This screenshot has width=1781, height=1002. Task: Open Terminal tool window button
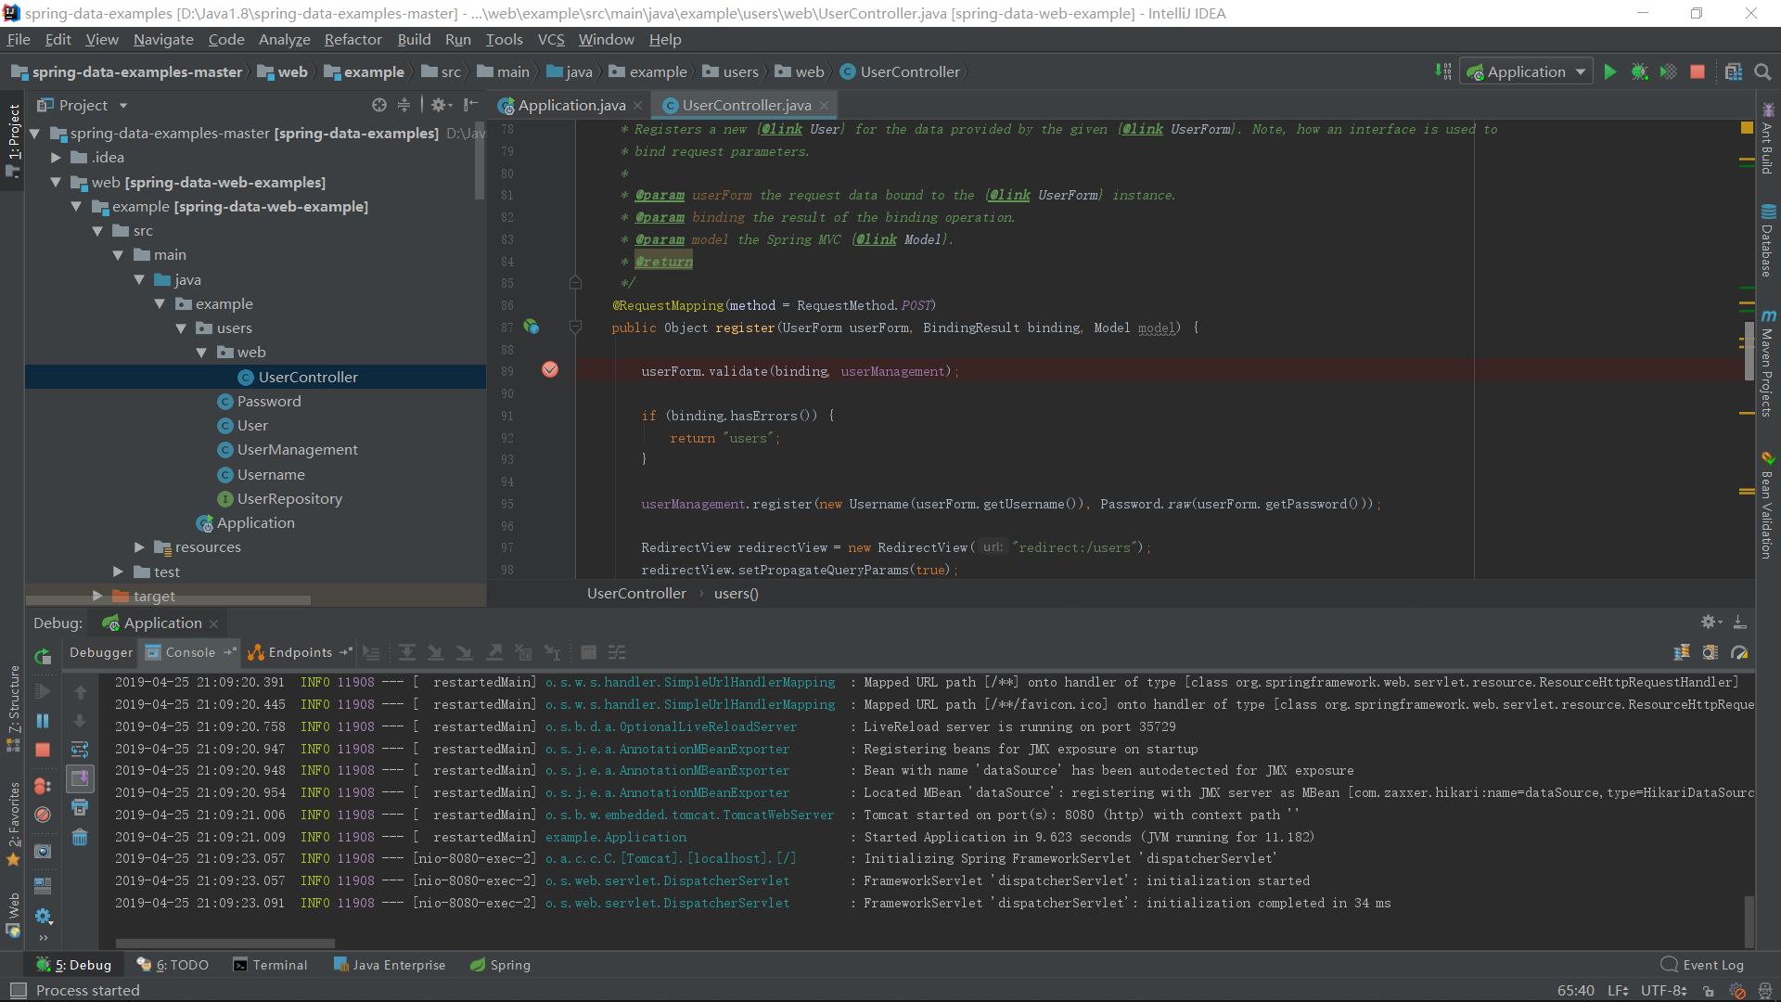point(270,965)
